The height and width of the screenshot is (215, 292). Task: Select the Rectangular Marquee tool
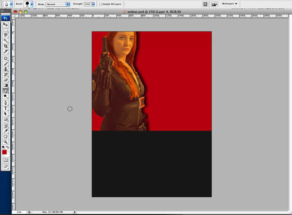click(x=5, y=30)
